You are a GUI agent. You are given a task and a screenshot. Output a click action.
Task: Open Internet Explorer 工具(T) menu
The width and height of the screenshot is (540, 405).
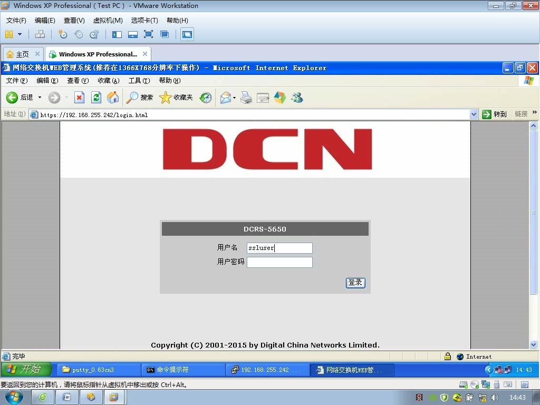(x=139, y=81)
